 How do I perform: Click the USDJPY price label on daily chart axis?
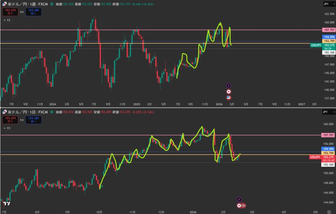point(315,157)
